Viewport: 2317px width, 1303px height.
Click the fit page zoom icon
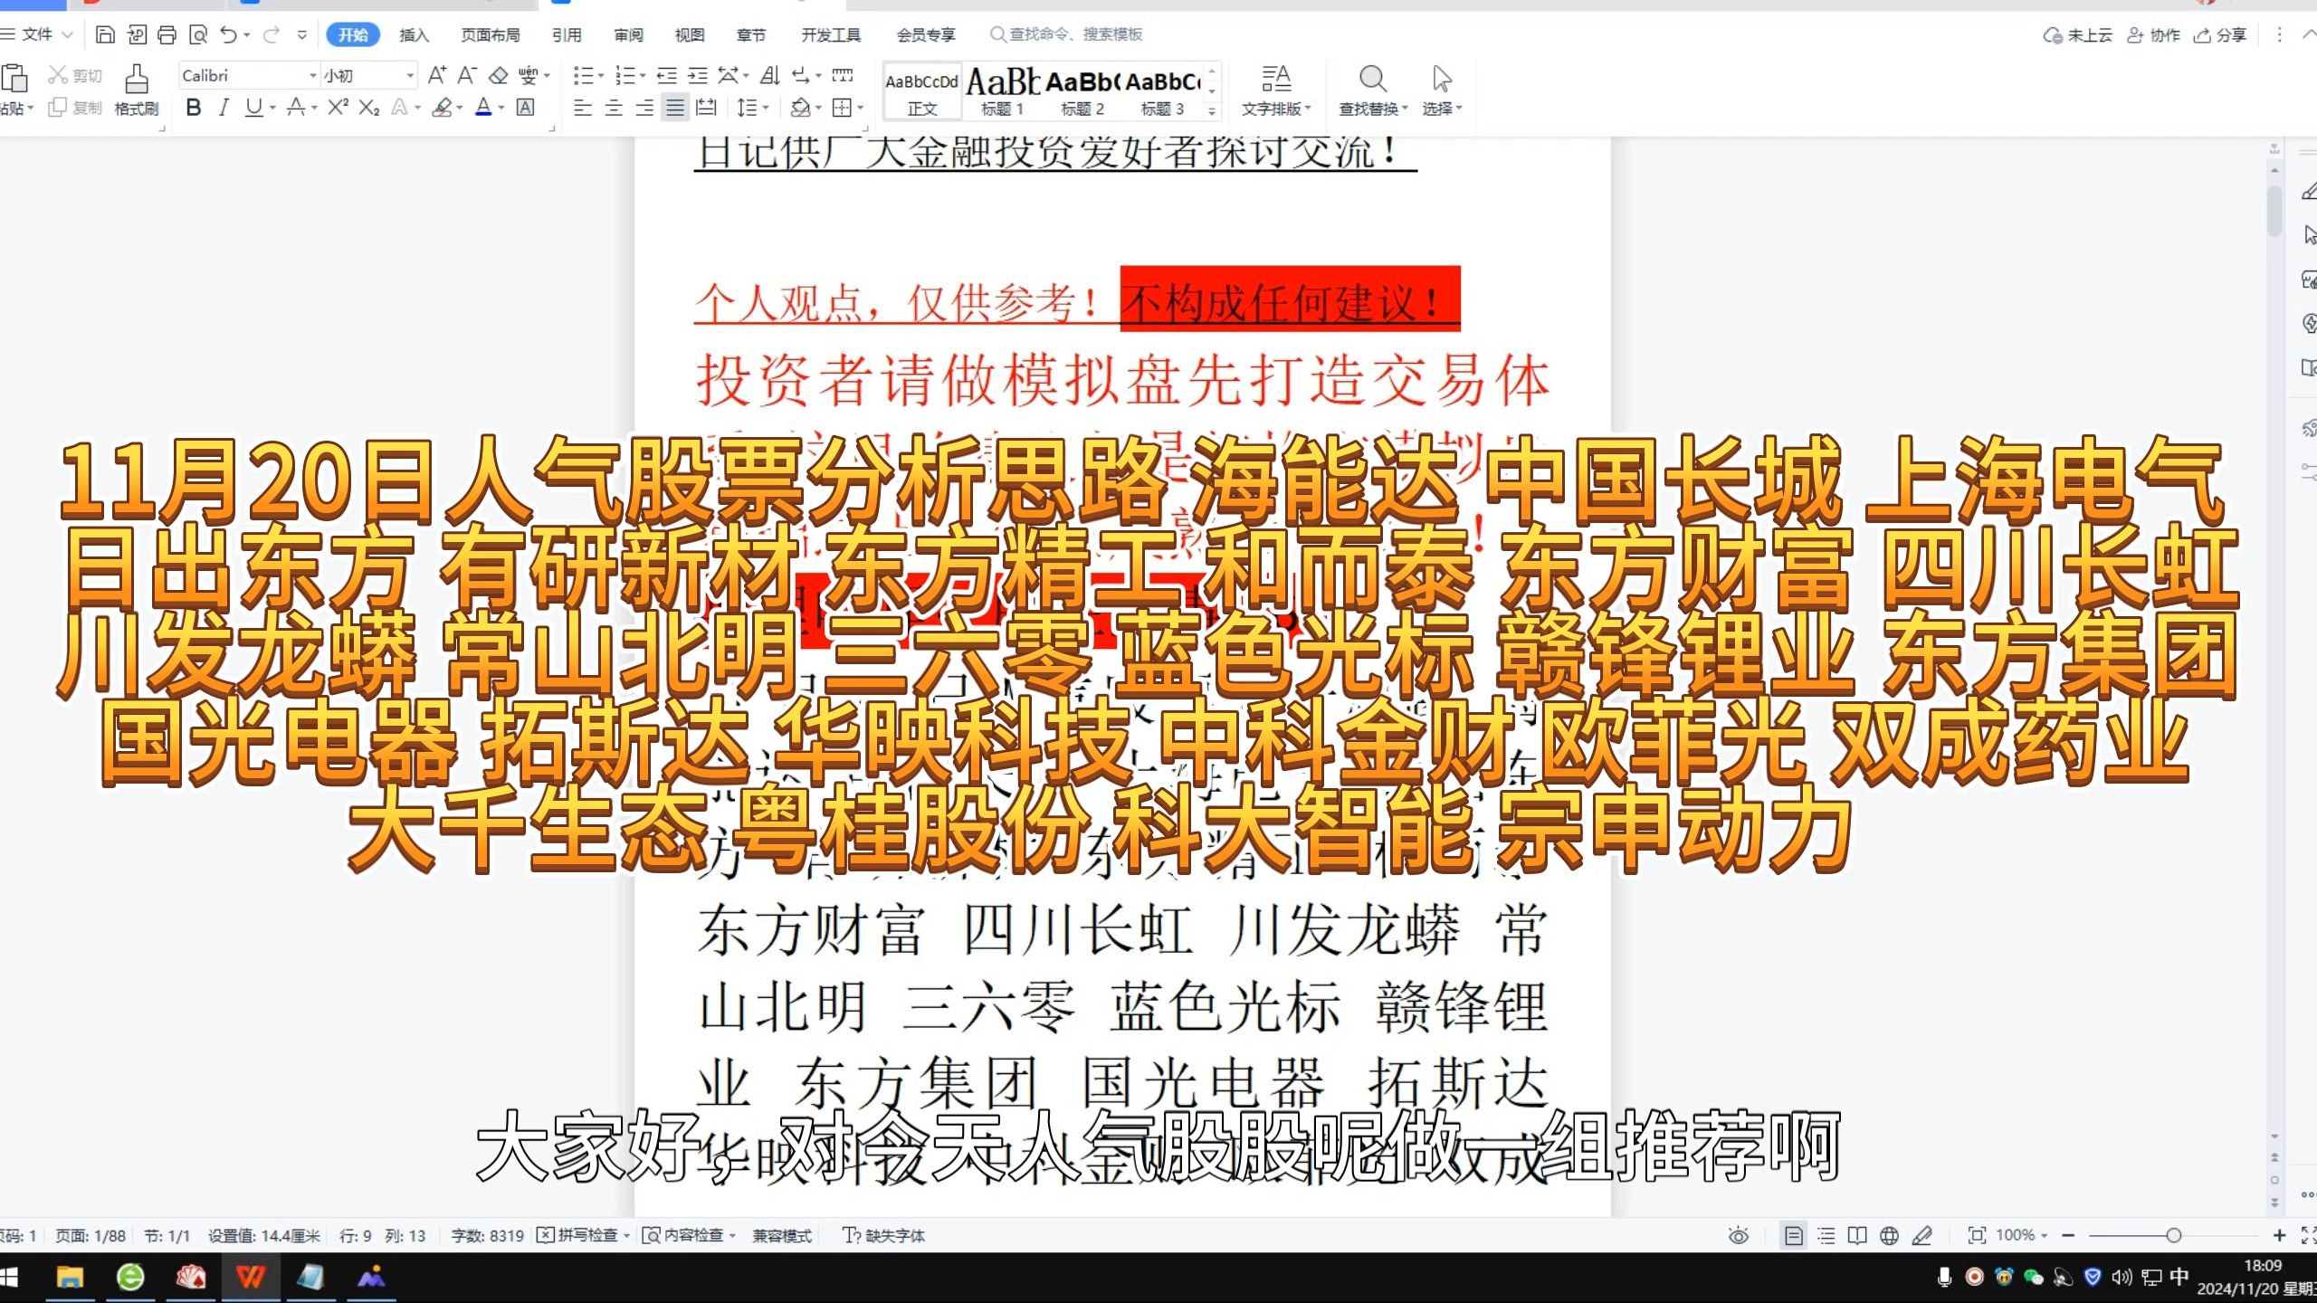tap(1977, 1235)
